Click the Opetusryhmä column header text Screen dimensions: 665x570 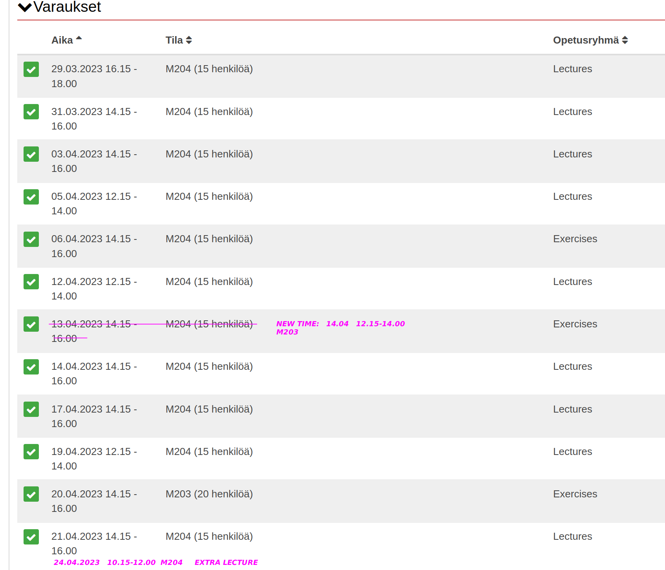(585, 40)
